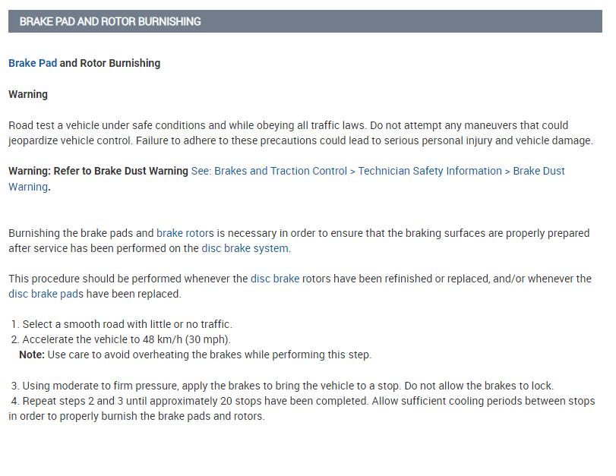This screenshot has width=616, height=476.
Task: Click 'Burnishing the brake pads and' paragraph start
Action: coord(81,233)
